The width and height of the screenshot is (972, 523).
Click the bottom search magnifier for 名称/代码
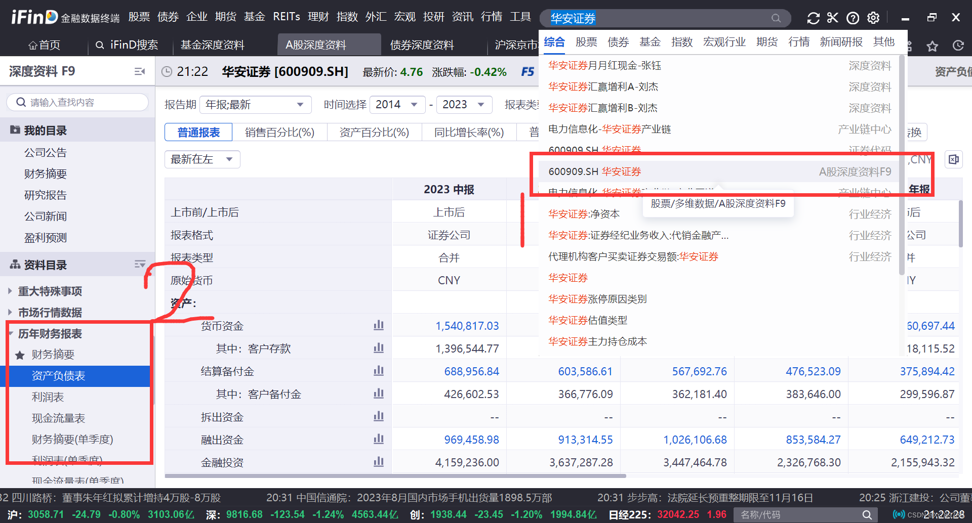(867, 515)
